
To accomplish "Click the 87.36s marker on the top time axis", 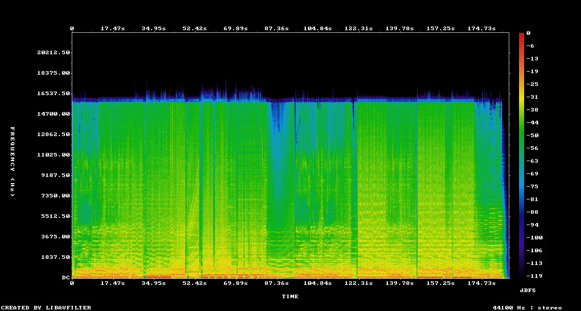I will pos(276,28).
